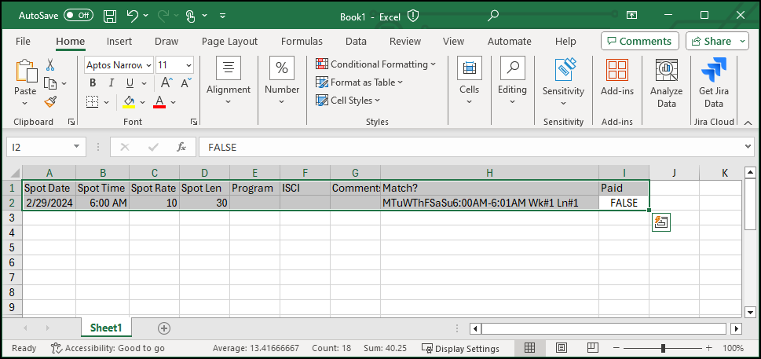
Task: Toggle Italic formatting
Action: click(112, 83)
